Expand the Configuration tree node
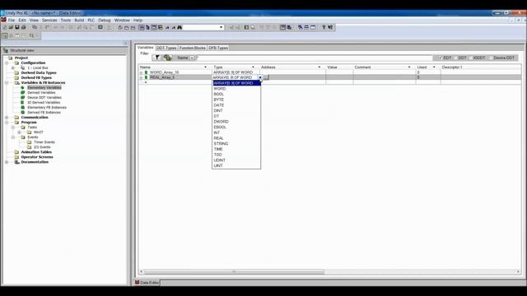 pyautogui.click(x=7, y=62)
